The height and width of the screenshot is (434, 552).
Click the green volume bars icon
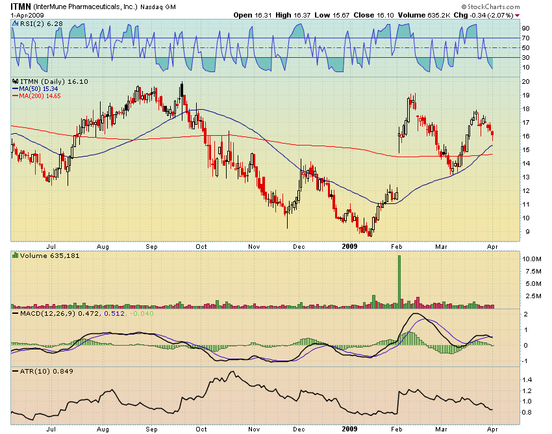(15, 255)
